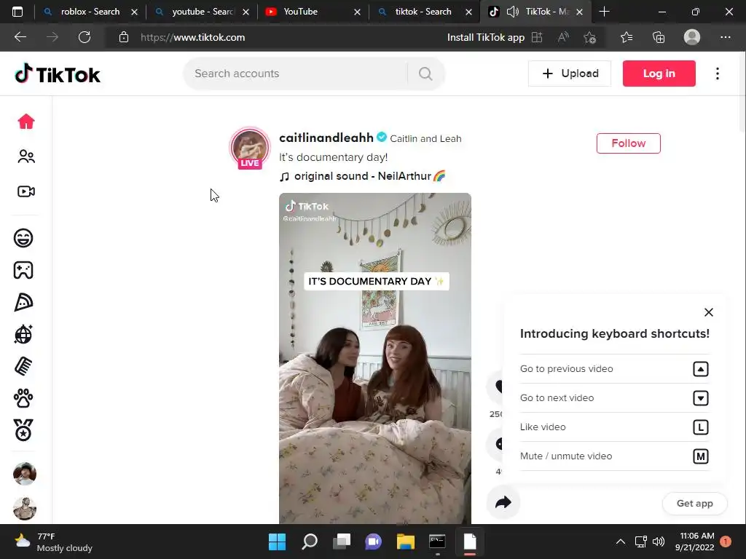The image size is (746, 559).
Task: Open the Following people icon in sidebar
Action: (x=26, y=156)
